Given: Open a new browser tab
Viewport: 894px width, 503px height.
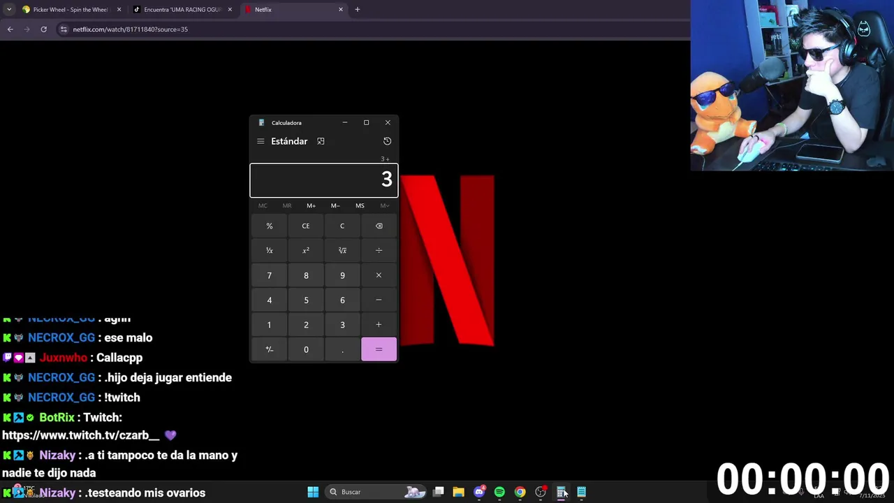Looking at the screenshot, I should (x=358, y=10).
